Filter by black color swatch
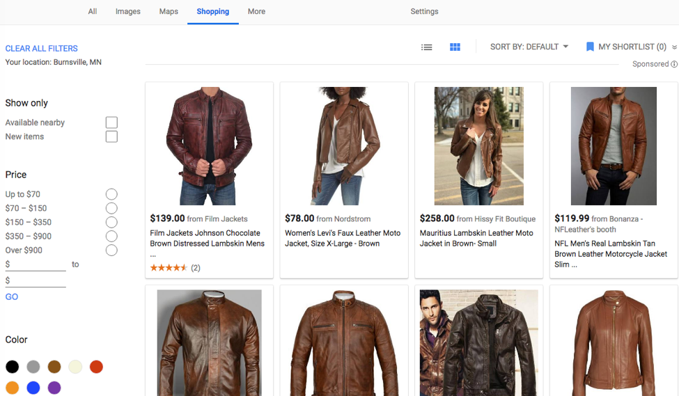This screenshot has height=396, width=679. point(12,367)
